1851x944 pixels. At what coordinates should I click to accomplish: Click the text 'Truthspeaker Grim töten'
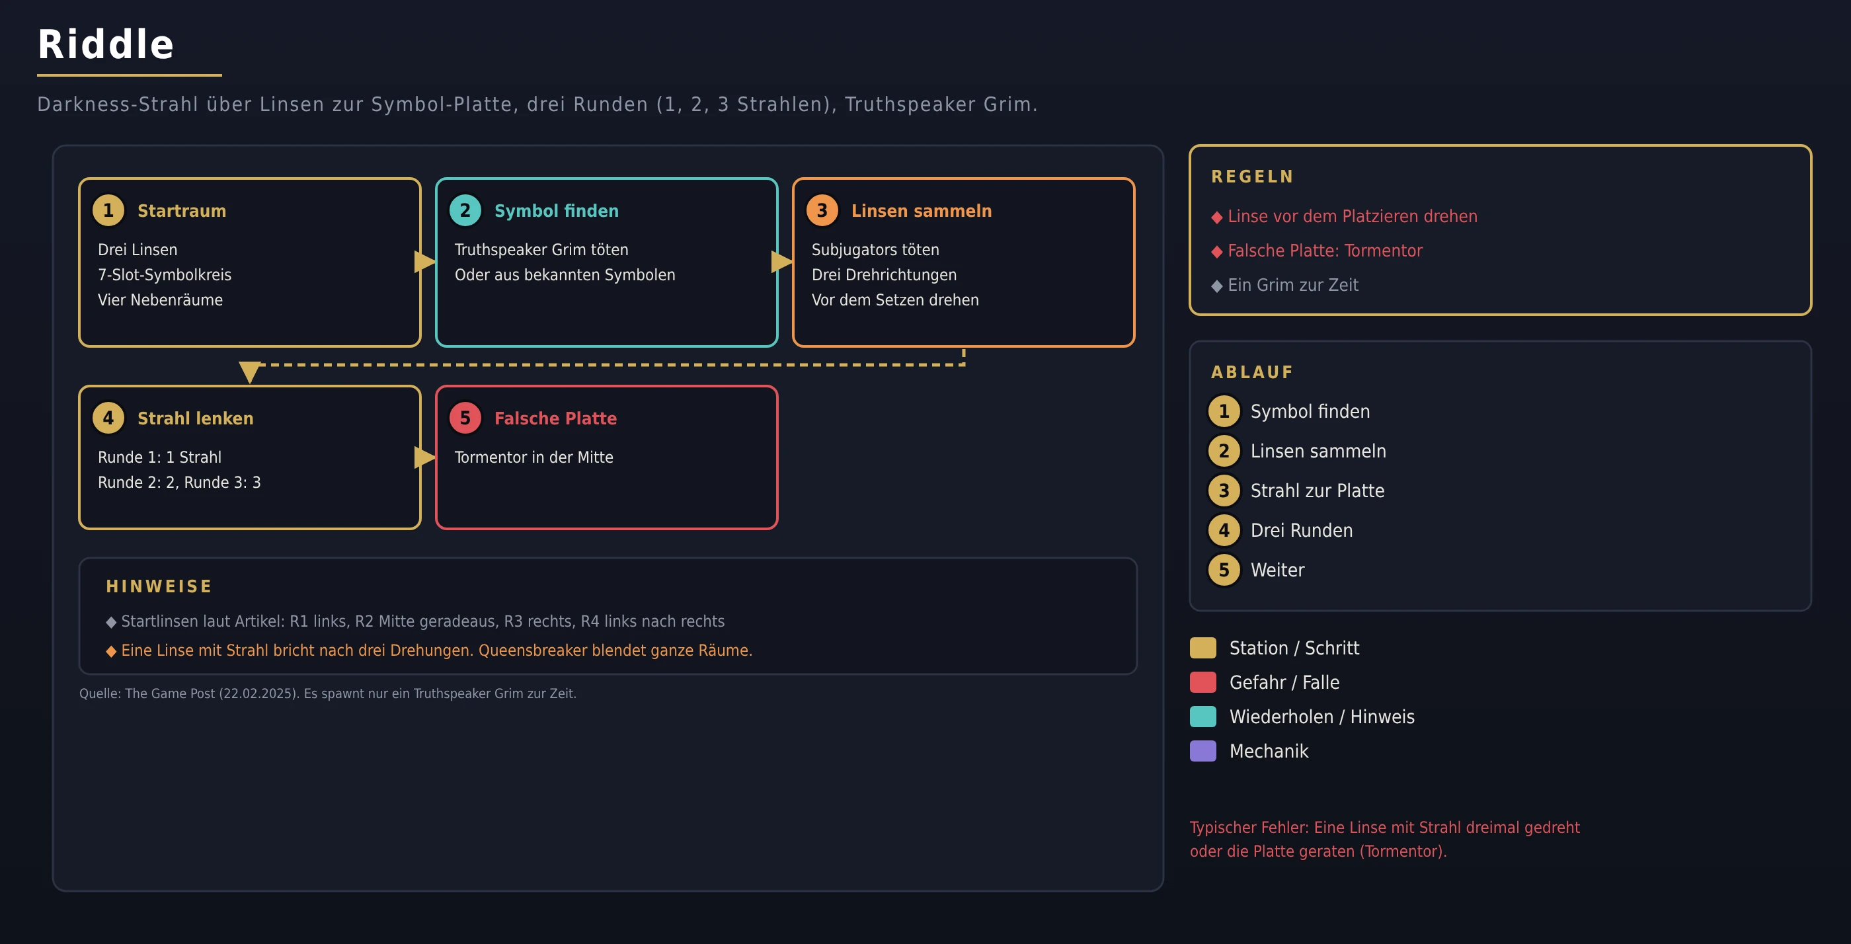(541, 250)
